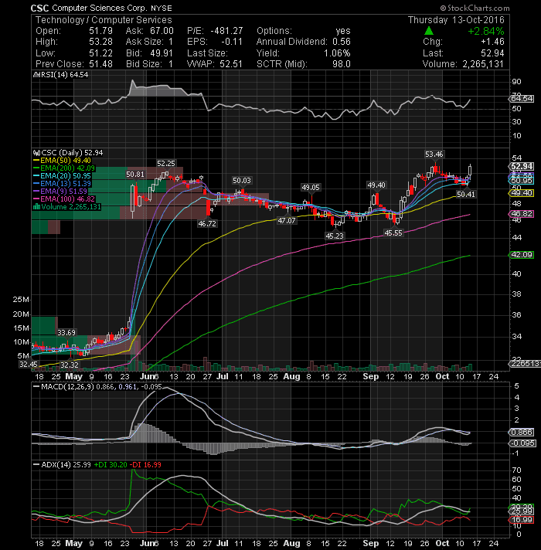
Task: Click the 33.69 May price annotation
Action: (x=66, y=332)
